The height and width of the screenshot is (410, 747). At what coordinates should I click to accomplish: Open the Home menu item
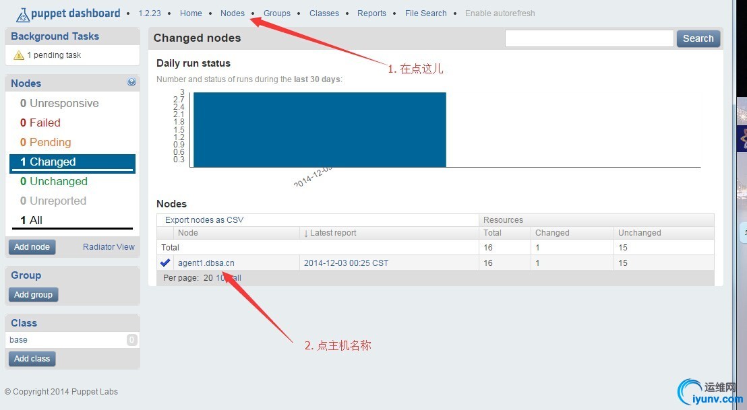click(191, 13)
